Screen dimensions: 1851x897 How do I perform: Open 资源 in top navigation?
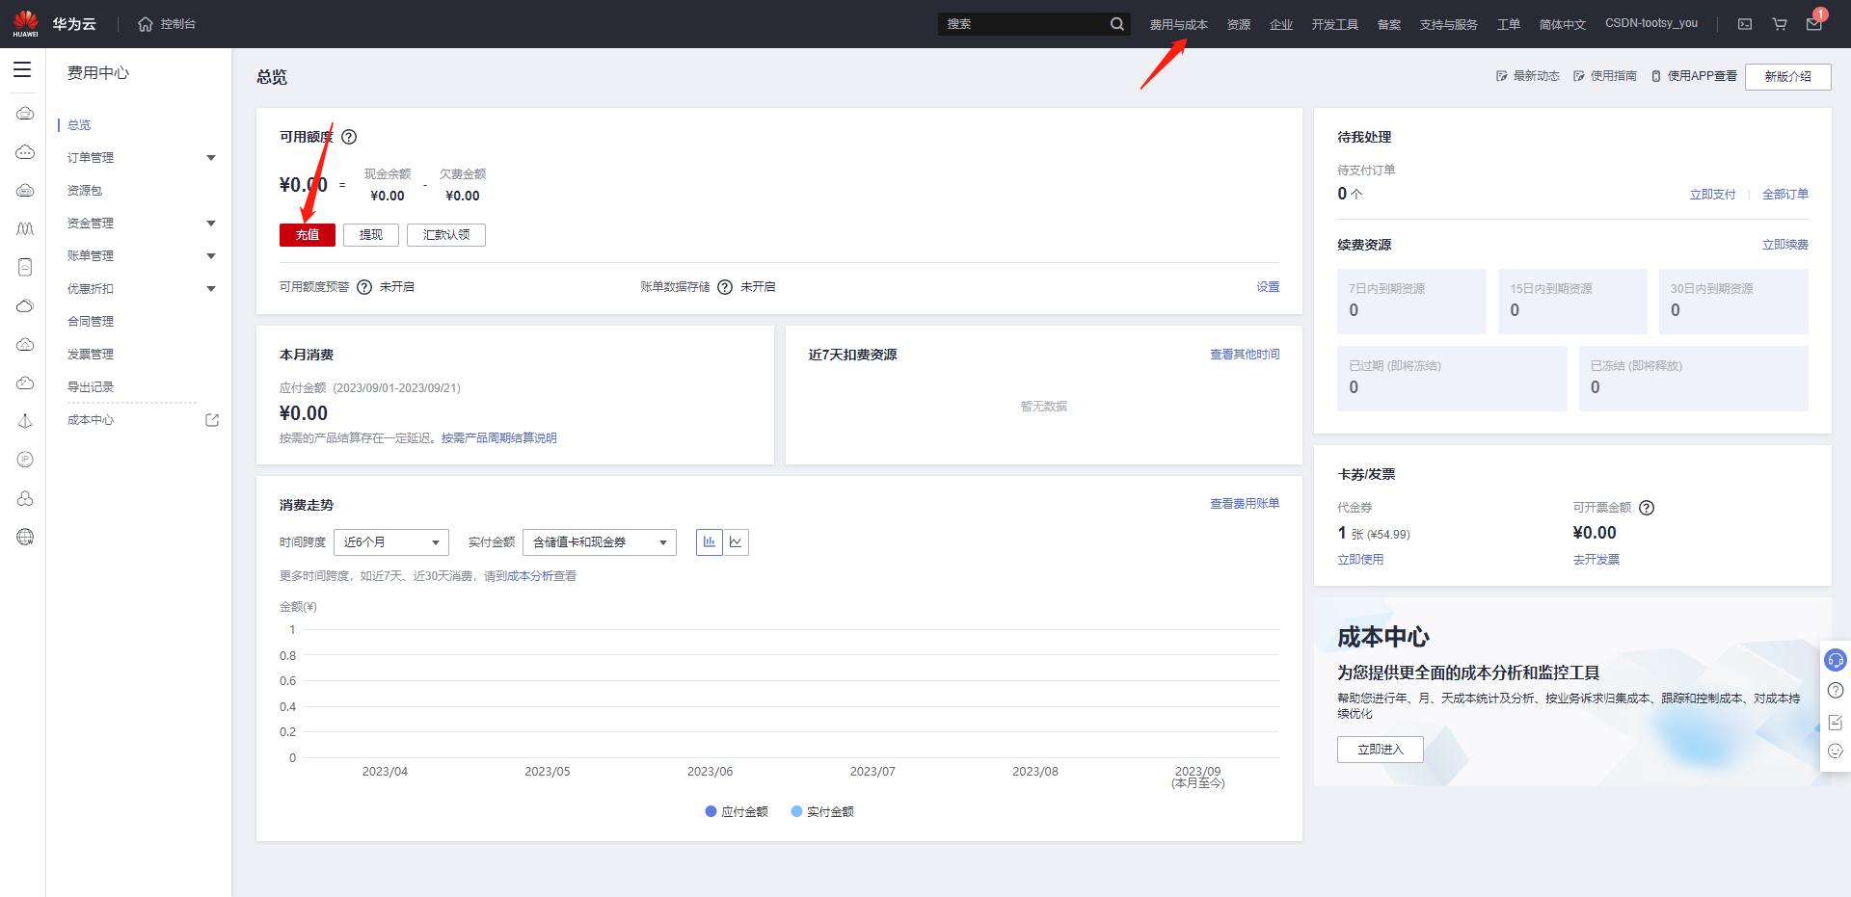(1239, 24)
